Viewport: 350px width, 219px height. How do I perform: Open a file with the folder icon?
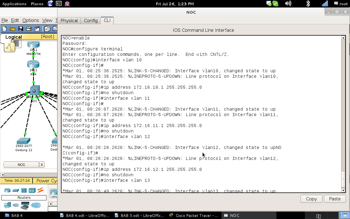[13, 29]
